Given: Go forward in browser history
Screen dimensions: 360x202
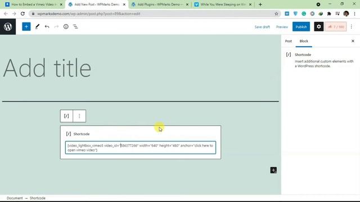Looking at the screenshot, I should [x=14, y=13].
